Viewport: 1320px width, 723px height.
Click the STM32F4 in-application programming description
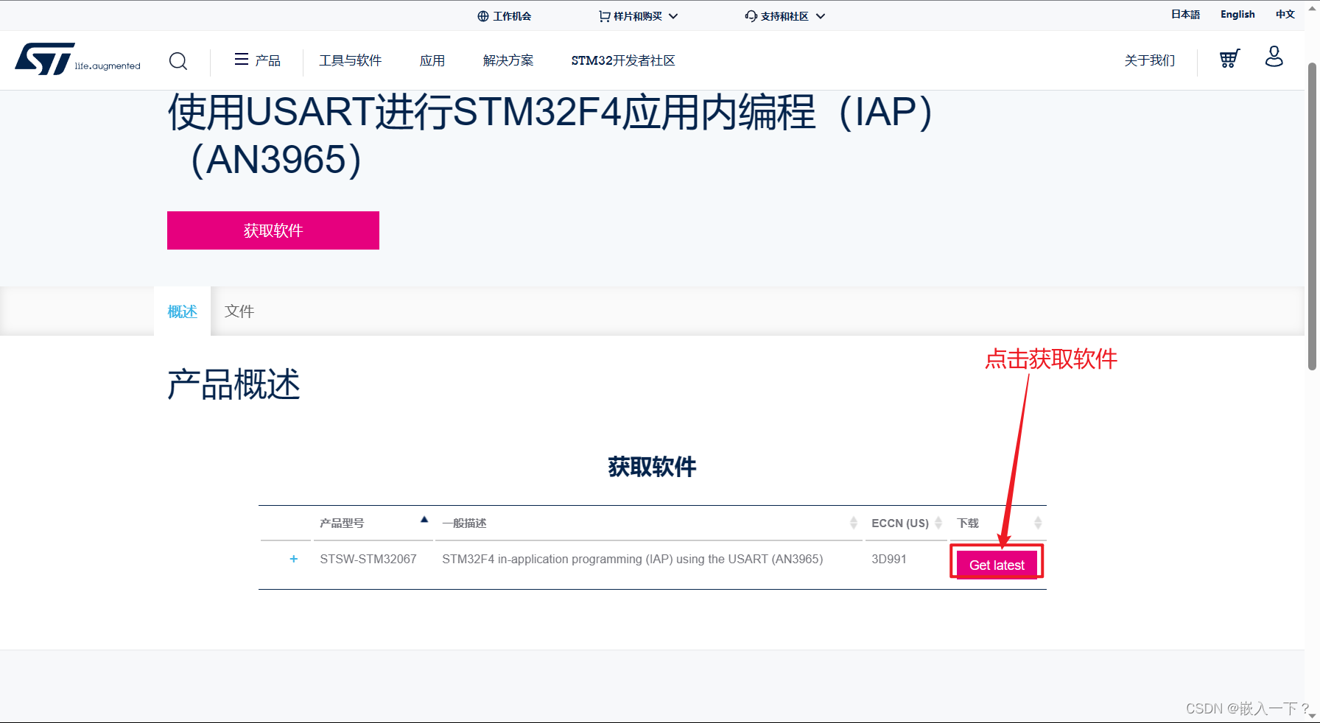(x=633, y=559)
